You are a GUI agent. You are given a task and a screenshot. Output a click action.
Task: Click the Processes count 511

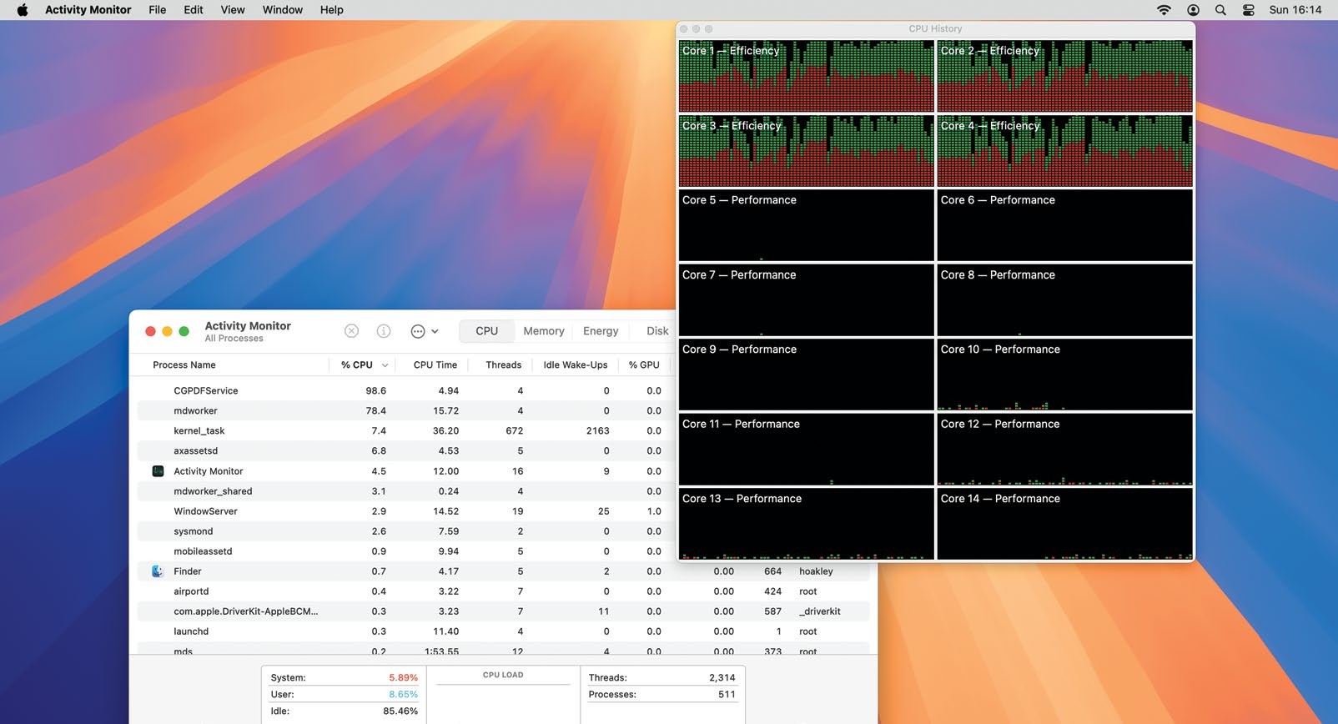tap(727, 695)
